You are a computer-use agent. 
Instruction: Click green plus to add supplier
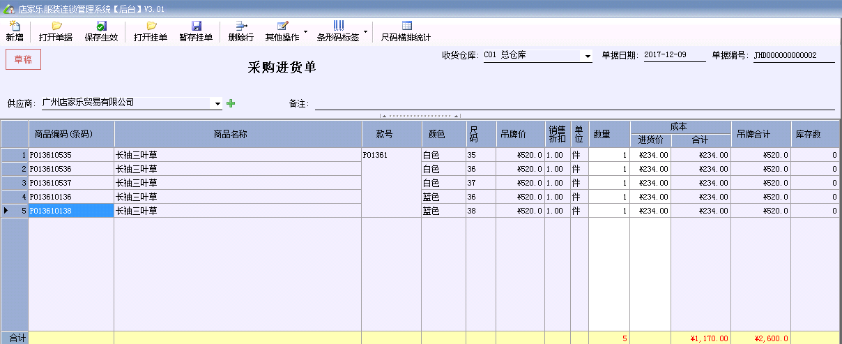point(231,103)
